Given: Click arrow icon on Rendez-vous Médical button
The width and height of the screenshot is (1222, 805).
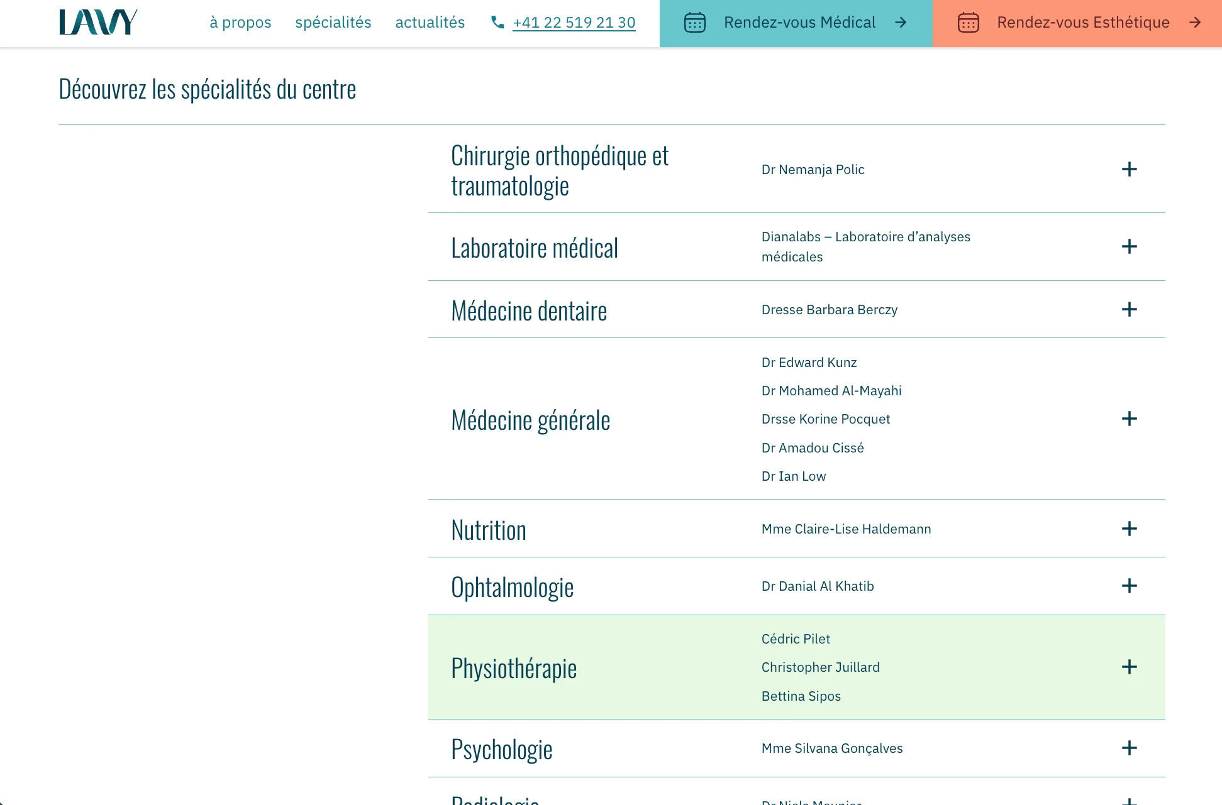Looking at the screenshot, I should 901,23.
